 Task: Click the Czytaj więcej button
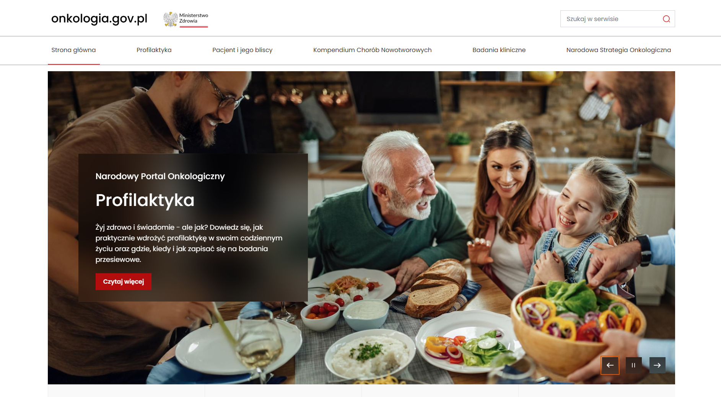point(124,282)
